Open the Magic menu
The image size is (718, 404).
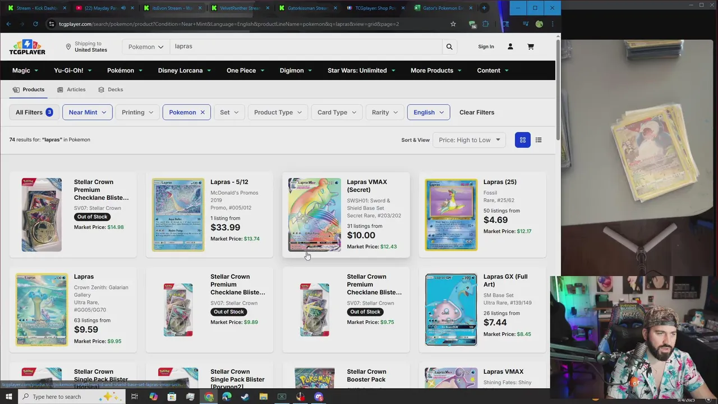[25, 70]
